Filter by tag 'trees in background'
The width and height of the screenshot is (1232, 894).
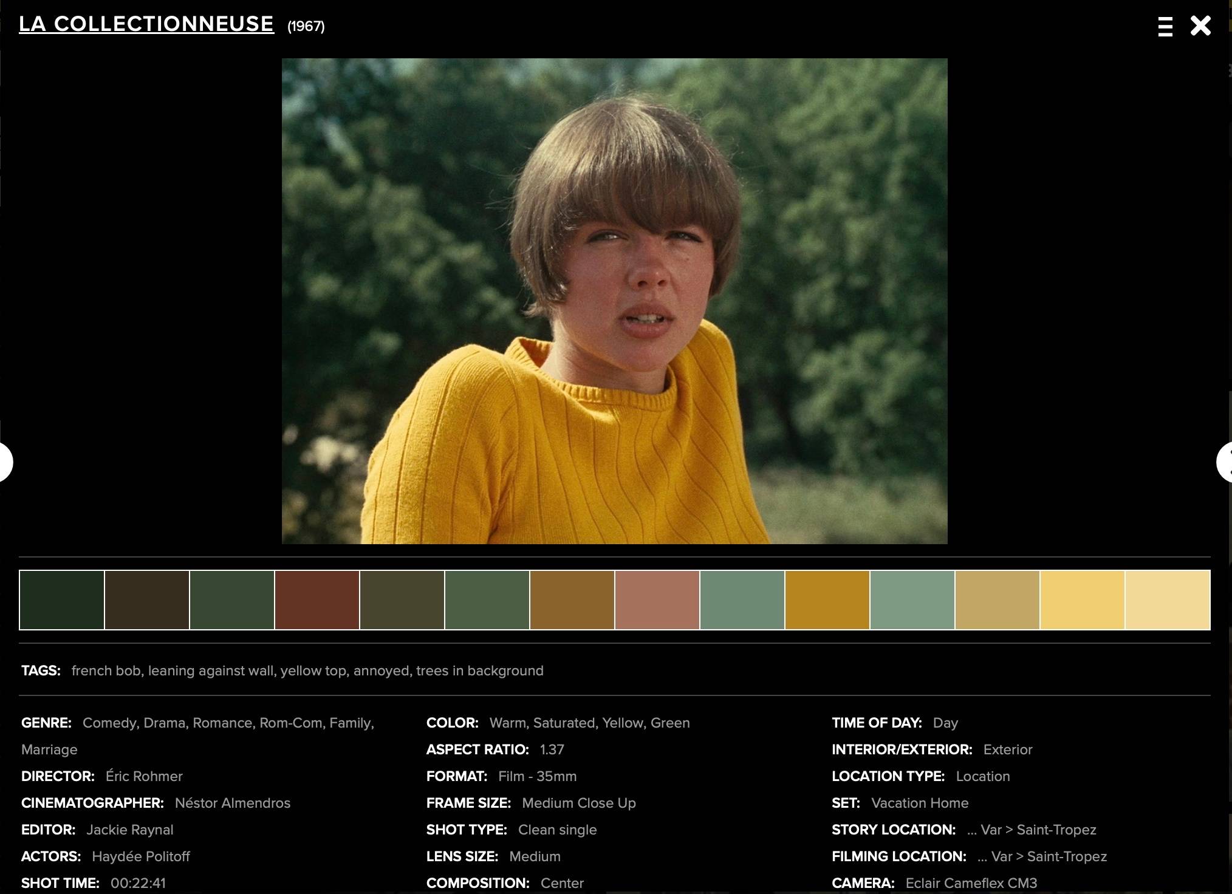click(x=480, y=670)
